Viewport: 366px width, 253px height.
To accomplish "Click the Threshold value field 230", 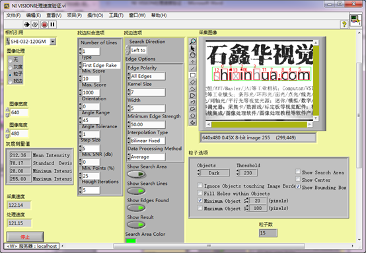I will coord(248,173).
